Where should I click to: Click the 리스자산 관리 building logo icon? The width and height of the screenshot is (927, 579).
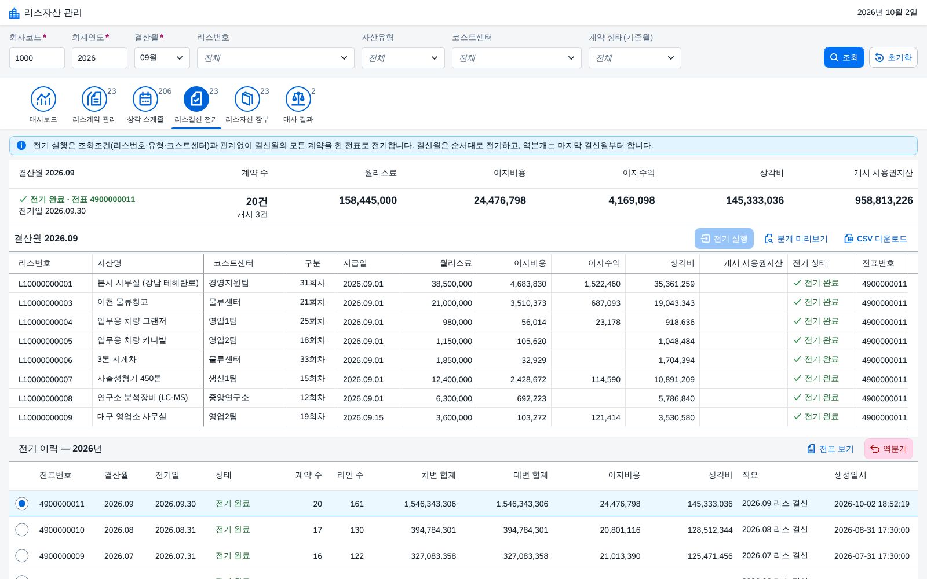[x=14, y=13]
